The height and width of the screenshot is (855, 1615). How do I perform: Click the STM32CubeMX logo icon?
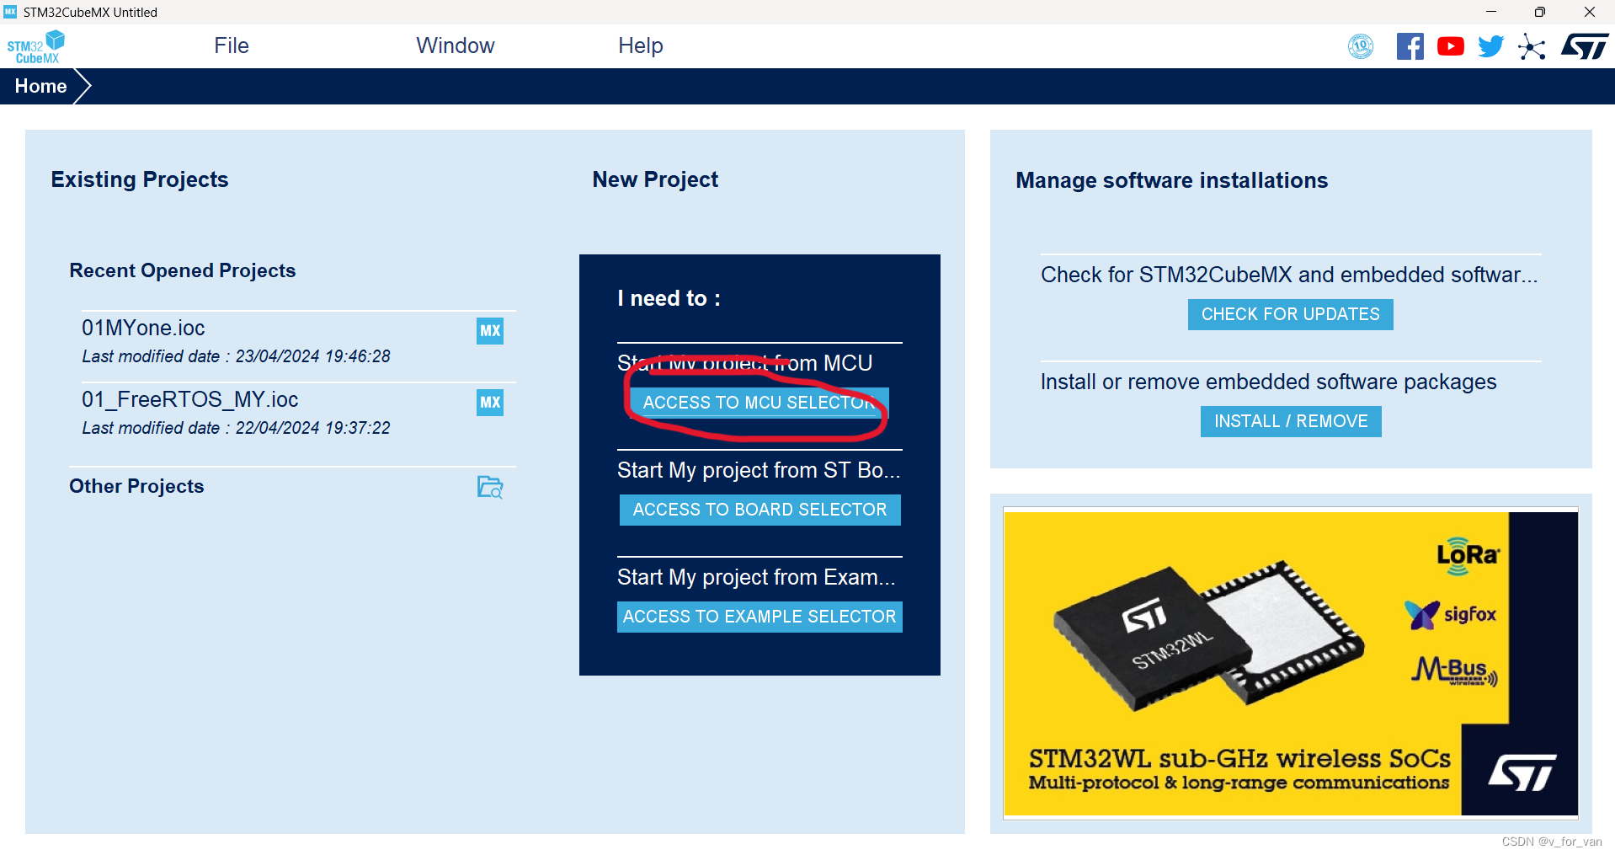click(36, 46)
